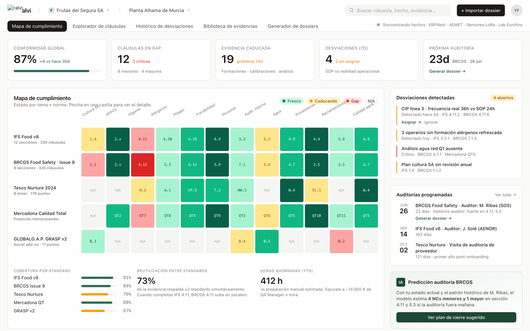This screenshot has height=331, width=530.
Task: Open Tesco Nurture cell WW.1
Action: 242,191
